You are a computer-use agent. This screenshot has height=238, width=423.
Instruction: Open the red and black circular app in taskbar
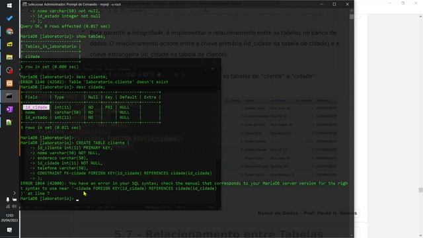9,70
